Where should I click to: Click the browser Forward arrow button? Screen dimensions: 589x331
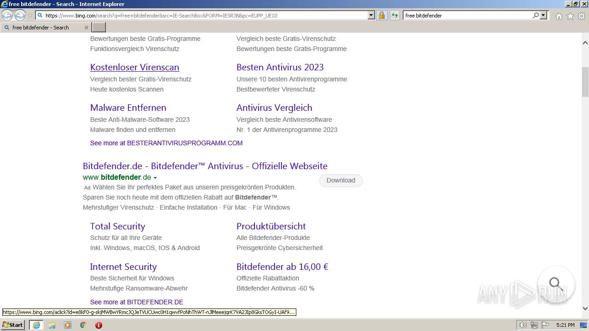click(x=20, y=15)
